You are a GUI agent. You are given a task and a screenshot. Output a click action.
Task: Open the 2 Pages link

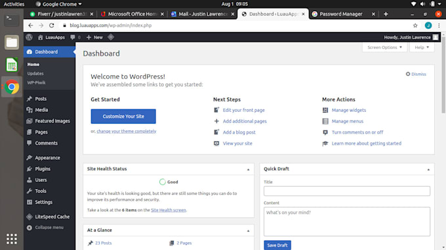184,243
